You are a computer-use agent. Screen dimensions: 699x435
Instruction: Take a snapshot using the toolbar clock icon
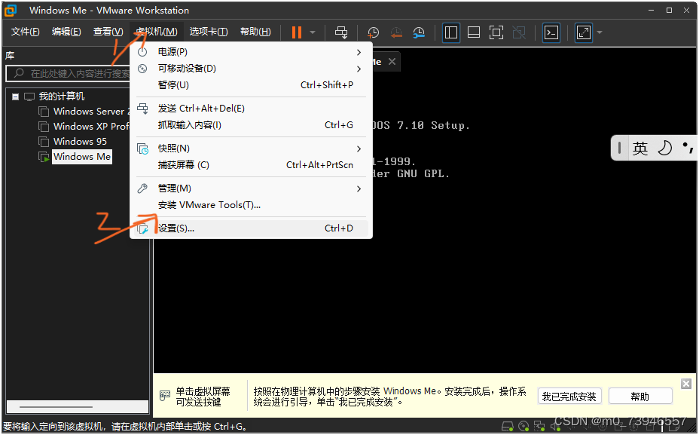(373, 32)
